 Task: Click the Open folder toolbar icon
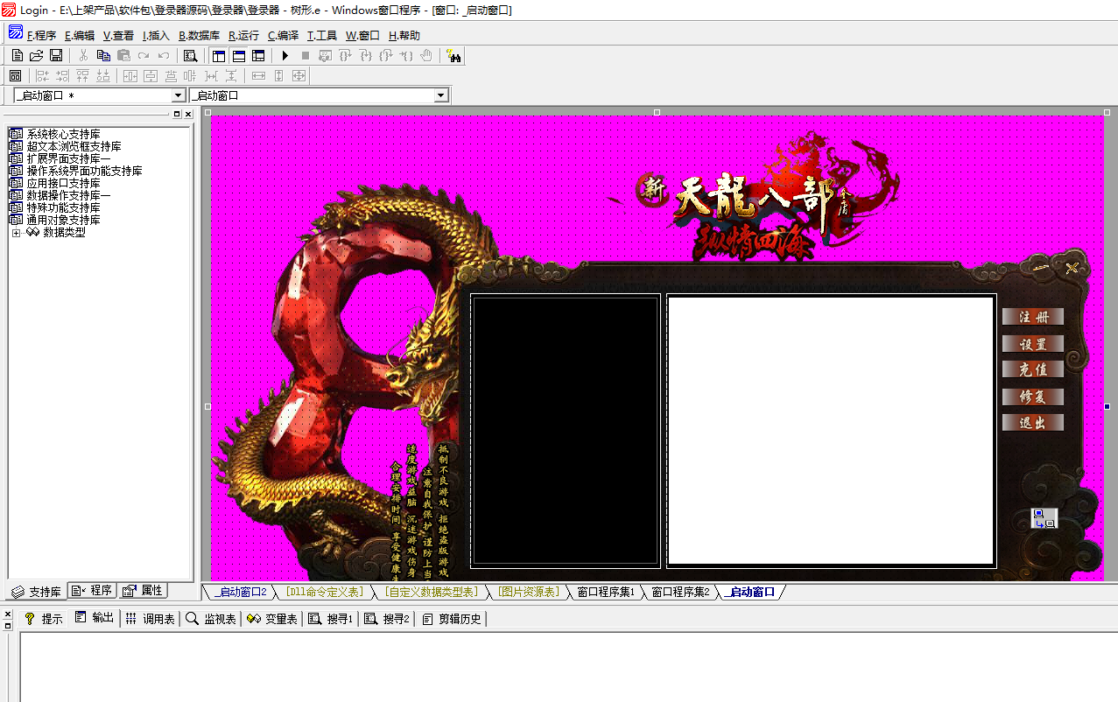tap(36, 56)
